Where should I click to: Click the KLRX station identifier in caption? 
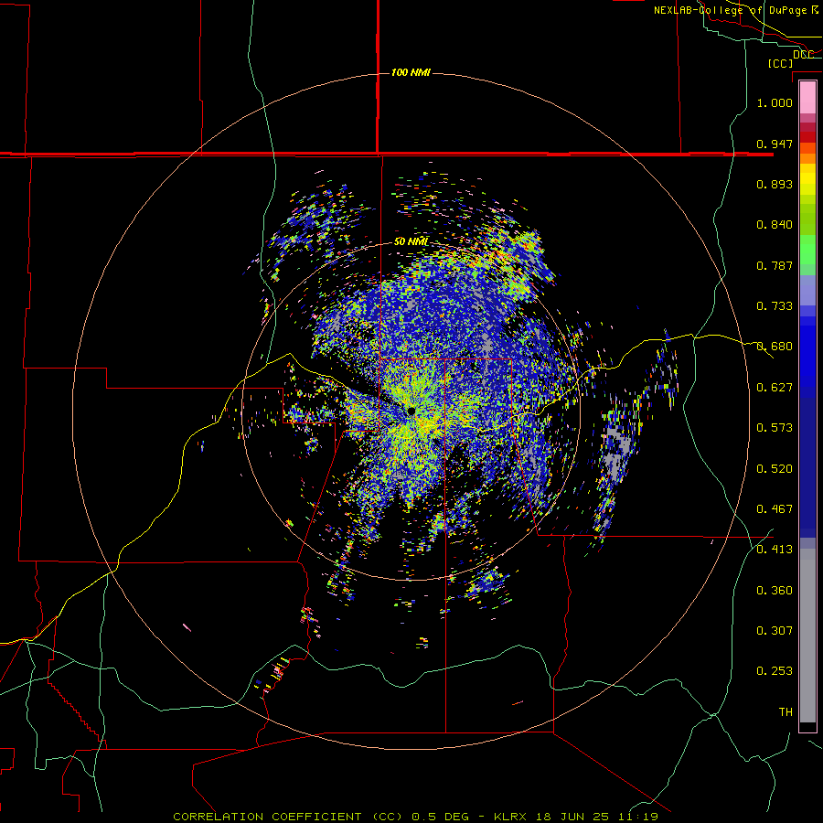pyautogui.click(x=512, y=817)
